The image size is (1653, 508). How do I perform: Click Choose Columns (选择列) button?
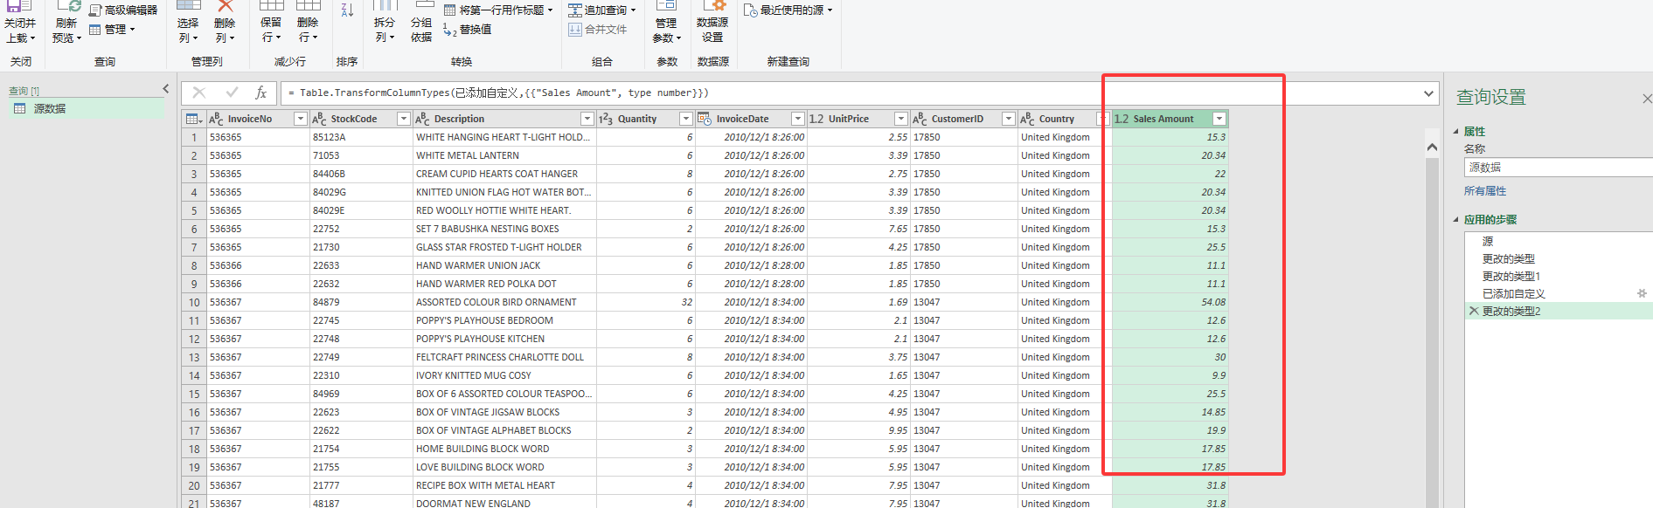point(188,24)
